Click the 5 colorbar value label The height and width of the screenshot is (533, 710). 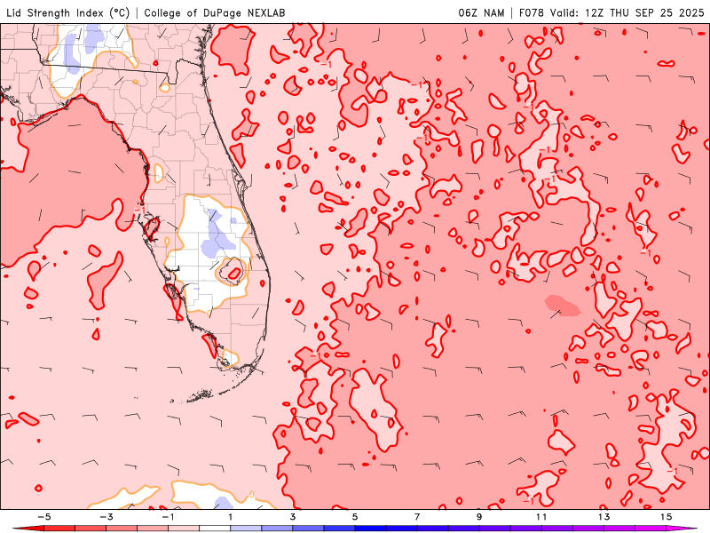355,517
